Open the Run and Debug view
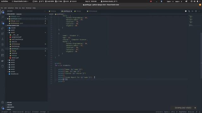 point(3,28)
